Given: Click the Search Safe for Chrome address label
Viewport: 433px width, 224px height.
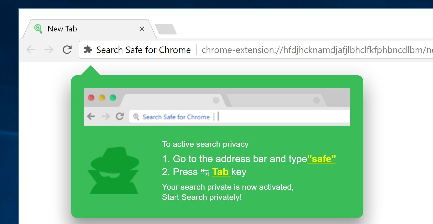Looking at the screenshot, I should coord(143,50).
